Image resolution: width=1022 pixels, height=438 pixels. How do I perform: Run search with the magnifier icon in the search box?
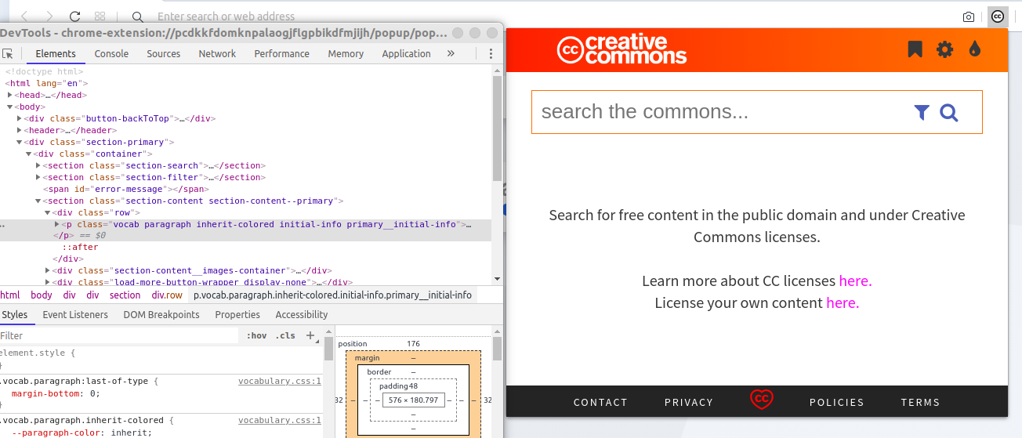[949, 113]
